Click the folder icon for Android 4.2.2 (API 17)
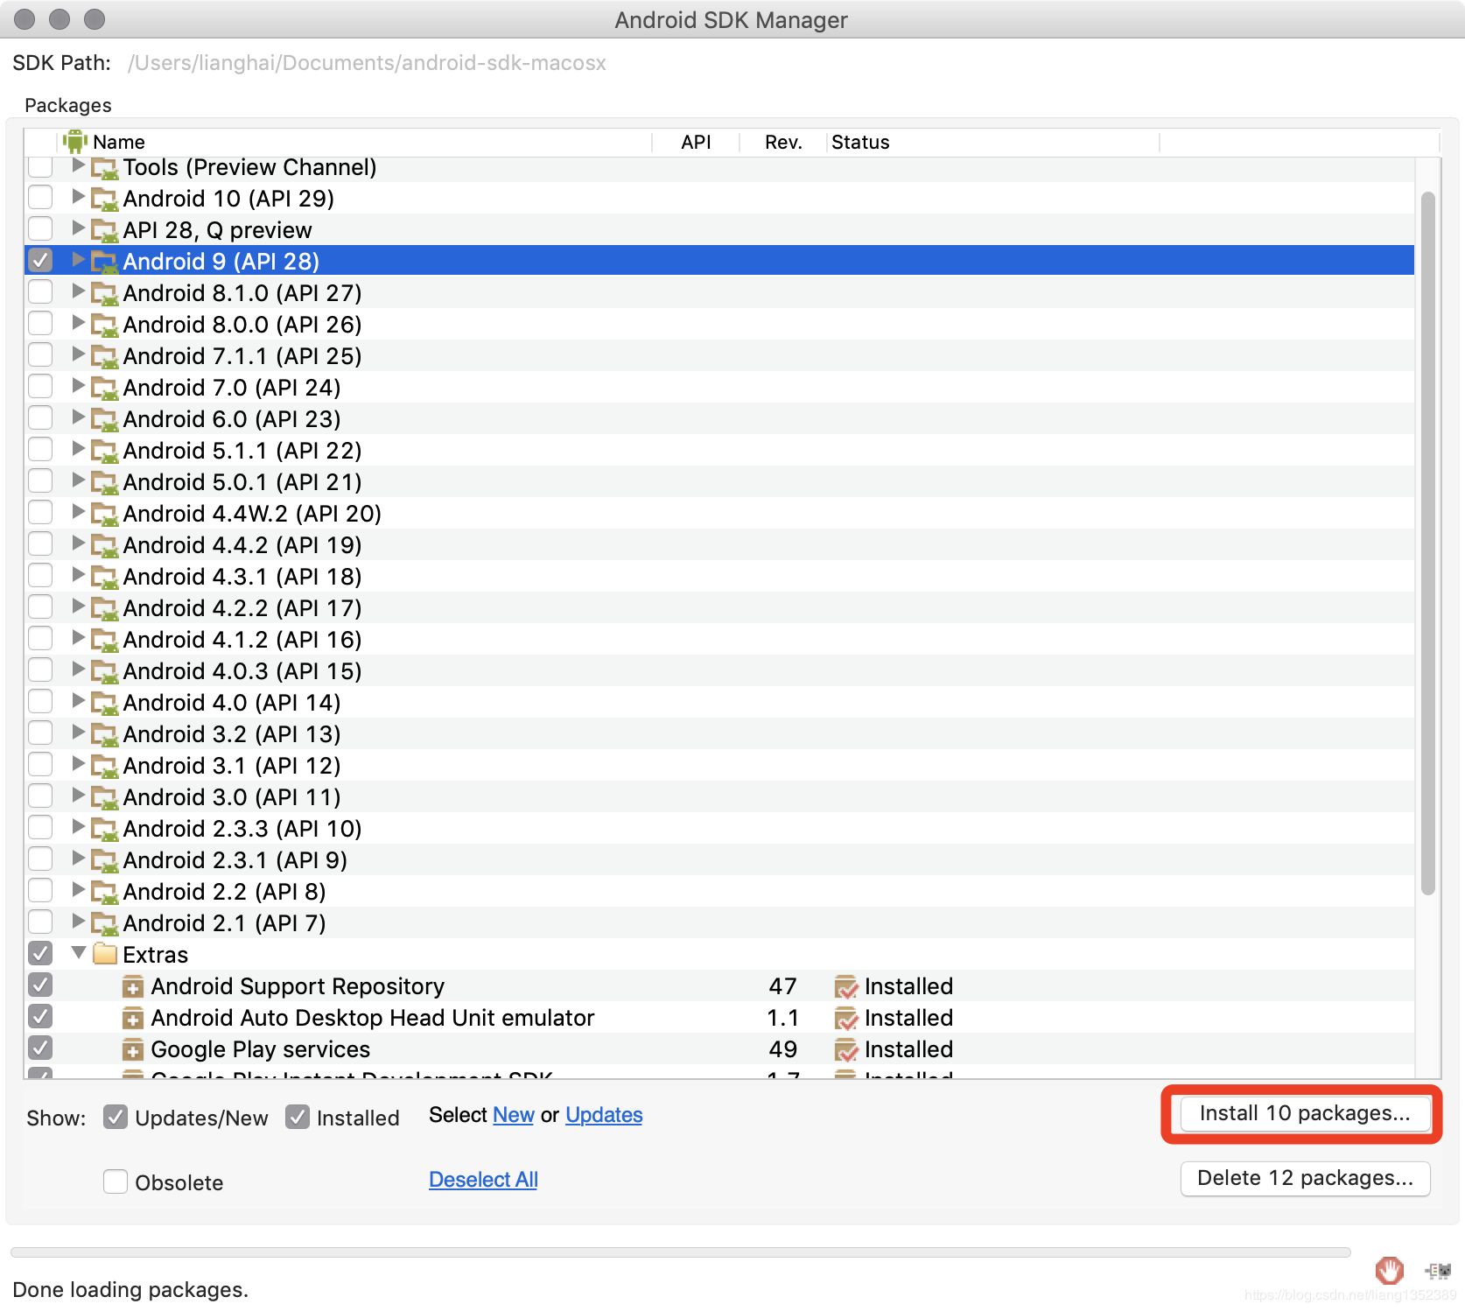The height and width of the screenshot is (1311, 1465). pyautogui.click(x=105, y=609)
